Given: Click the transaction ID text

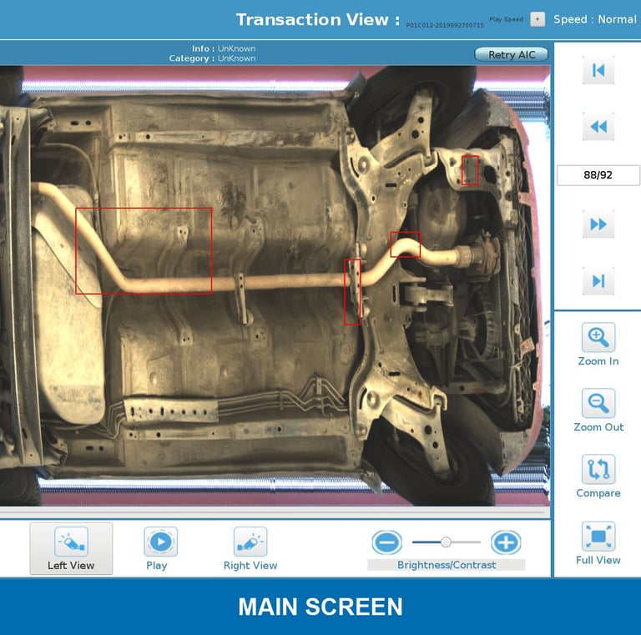Looking at the screenshot, I should 445,25.
